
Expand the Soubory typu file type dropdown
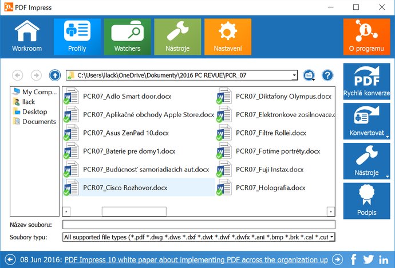332,237
